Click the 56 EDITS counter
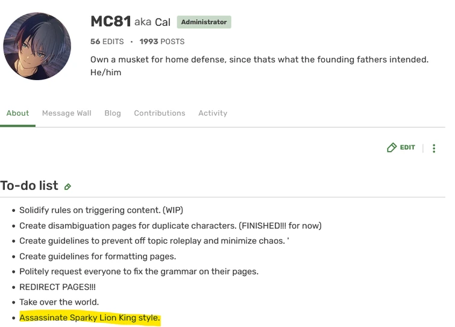Screen dimensions: 455x327 point(107,42)
